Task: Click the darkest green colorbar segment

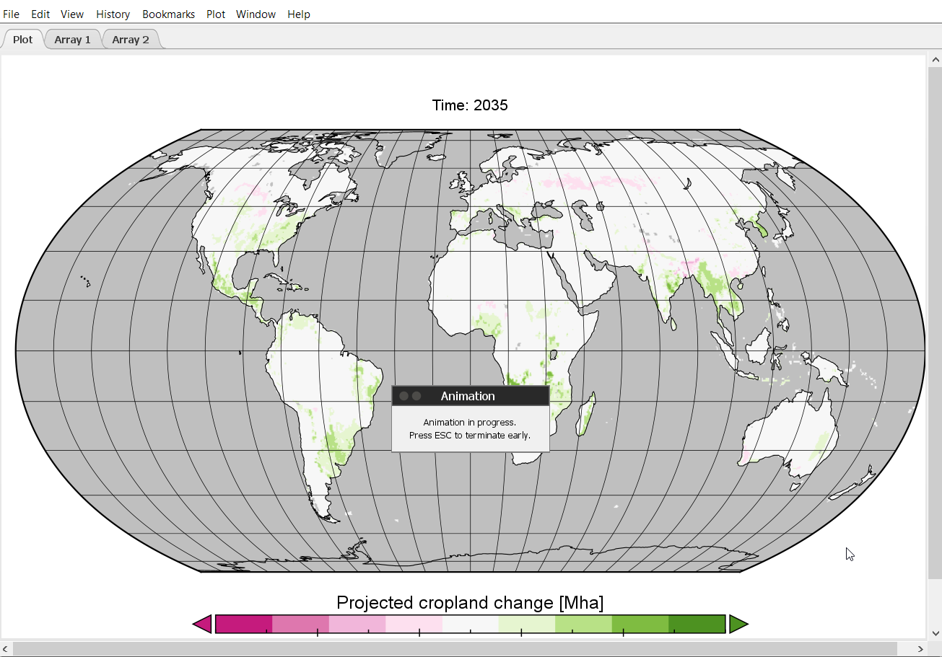Action: 697,624
